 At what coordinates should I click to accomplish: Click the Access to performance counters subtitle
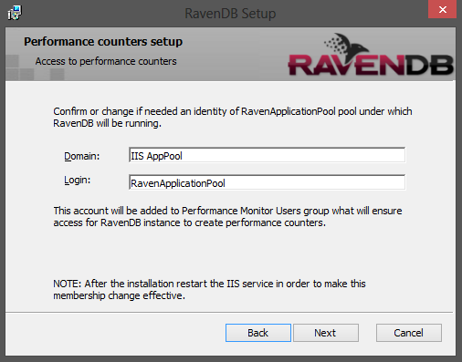click(x=106, y=61)
